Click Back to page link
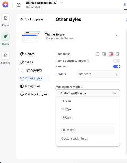The width and height of the screenshot is (127, 163). 32,19
